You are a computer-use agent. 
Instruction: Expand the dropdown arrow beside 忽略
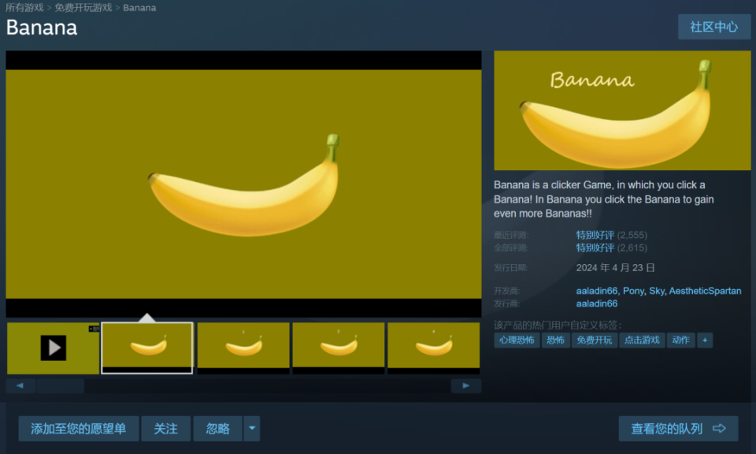click(x=252, y=429)
